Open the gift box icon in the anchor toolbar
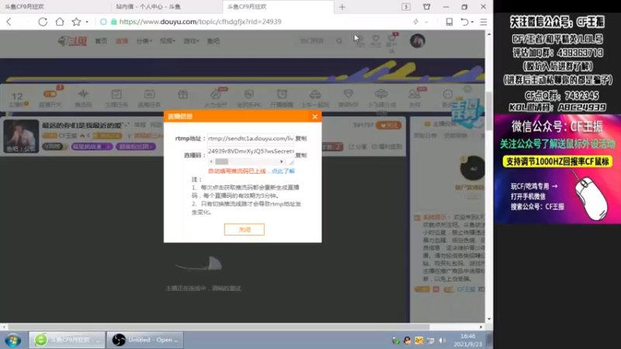Image resolution: width=621 pixels, height=349 pixels. point(182,95)
